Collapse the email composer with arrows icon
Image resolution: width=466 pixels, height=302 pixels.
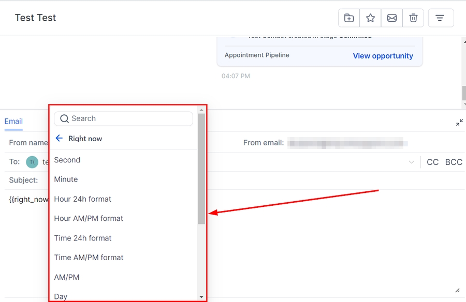(x=459, y=123)
